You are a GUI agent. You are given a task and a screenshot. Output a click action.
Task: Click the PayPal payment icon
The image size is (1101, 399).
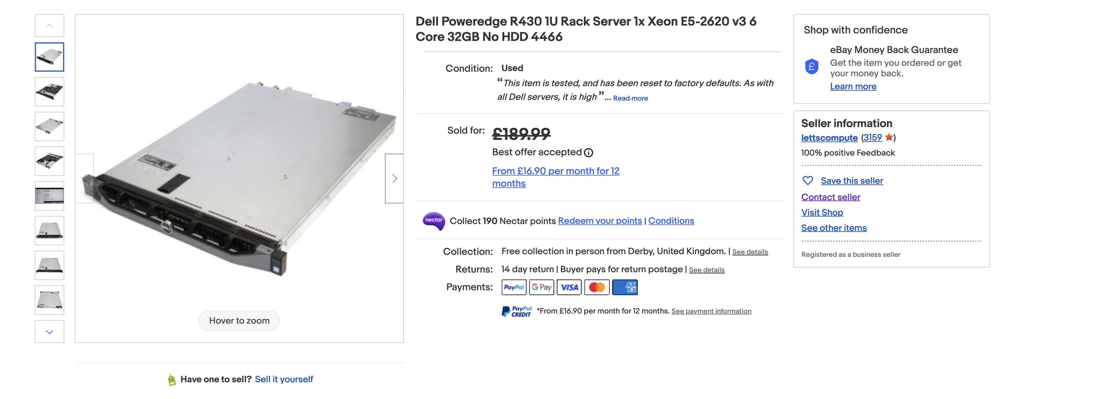[514, 288]
